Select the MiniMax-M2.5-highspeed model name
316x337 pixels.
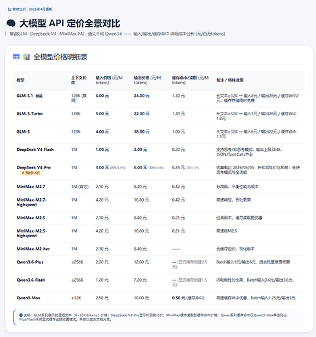[x=32, y=233]
